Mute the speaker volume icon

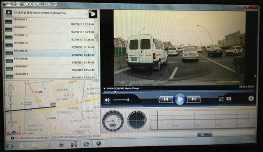point(107,100)
